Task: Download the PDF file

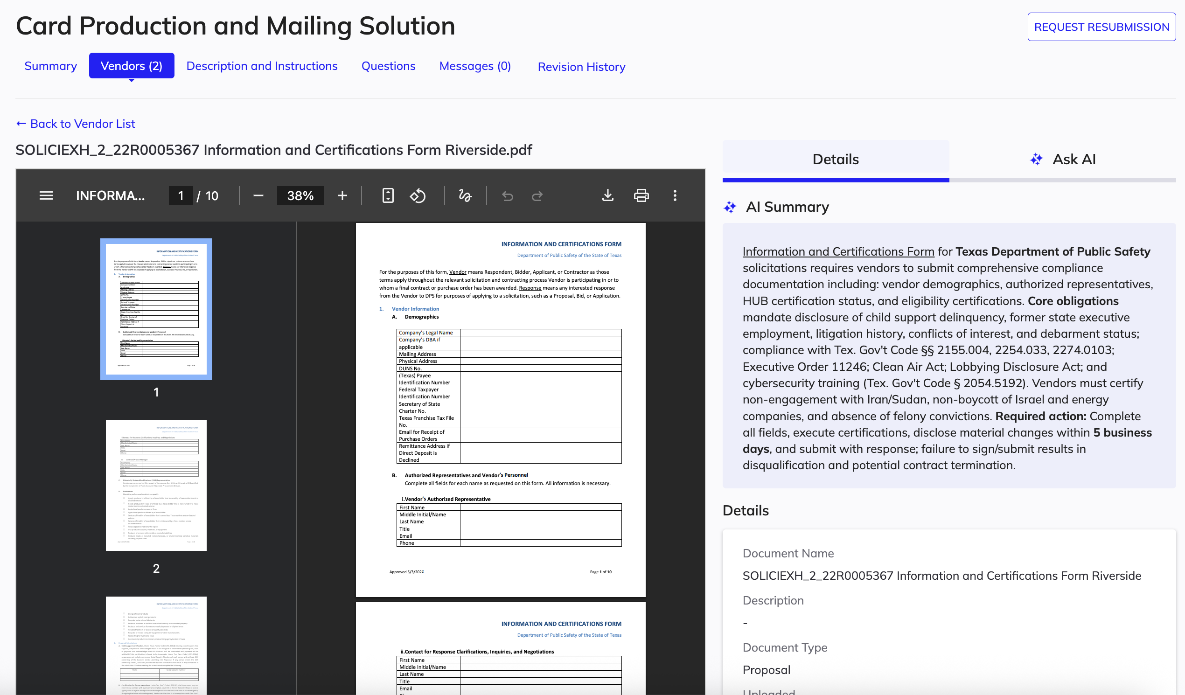Action: pyautogui.click(x=607, y=195)
